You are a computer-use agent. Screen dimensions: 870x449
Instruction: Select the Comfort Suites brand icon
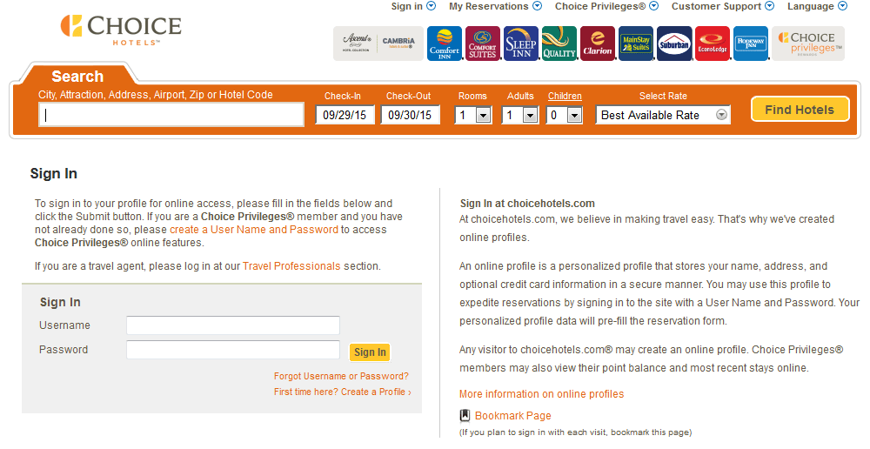483,44
